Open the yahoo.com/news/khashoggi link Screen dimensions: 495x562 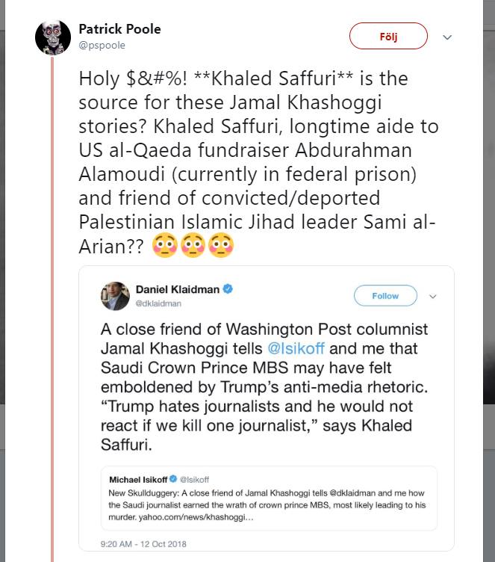[190, 516]
